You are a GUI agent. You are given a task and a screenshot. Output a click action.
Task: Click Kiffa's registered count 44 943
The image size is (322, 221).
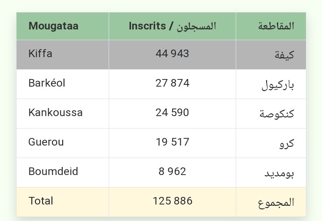point(172,54)
